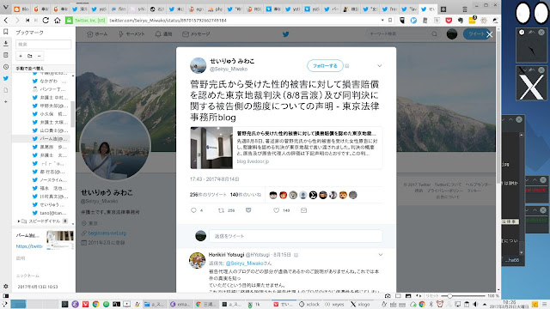Open options chevron on Horikiri Yotsugi reply
Viewport: 550px width, 309px height.
tap(380, 255)
